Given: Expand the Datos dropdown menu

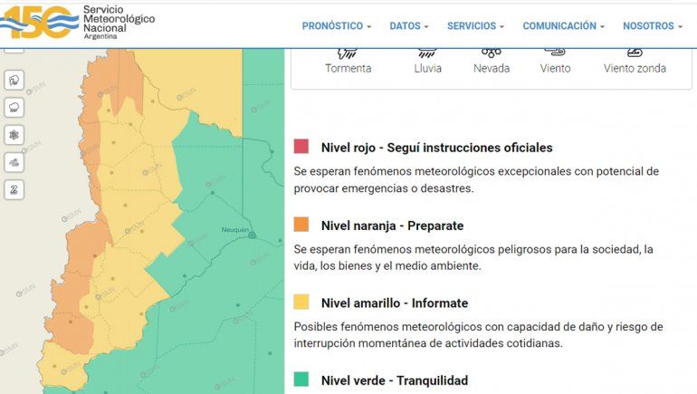Looking at the screenshot, I should pos(409,26).
